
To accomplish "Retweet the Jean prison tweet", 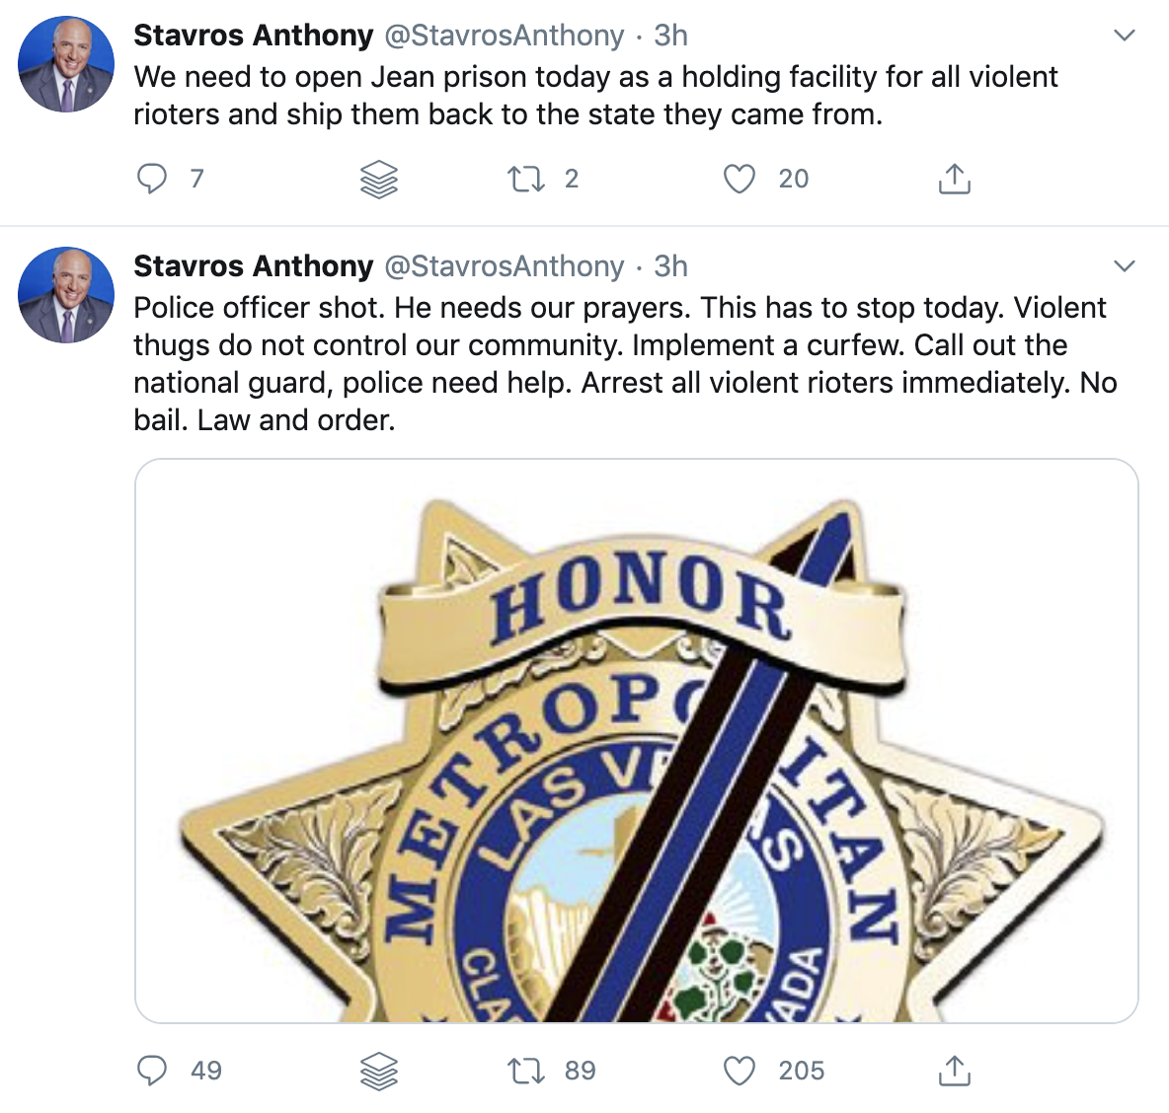I will (525, 179).
